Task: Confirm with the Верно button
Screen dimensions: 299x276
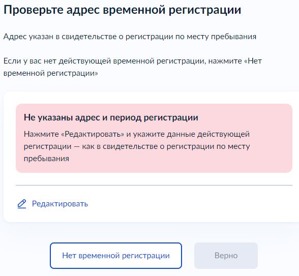Action: tap(226, 256)
